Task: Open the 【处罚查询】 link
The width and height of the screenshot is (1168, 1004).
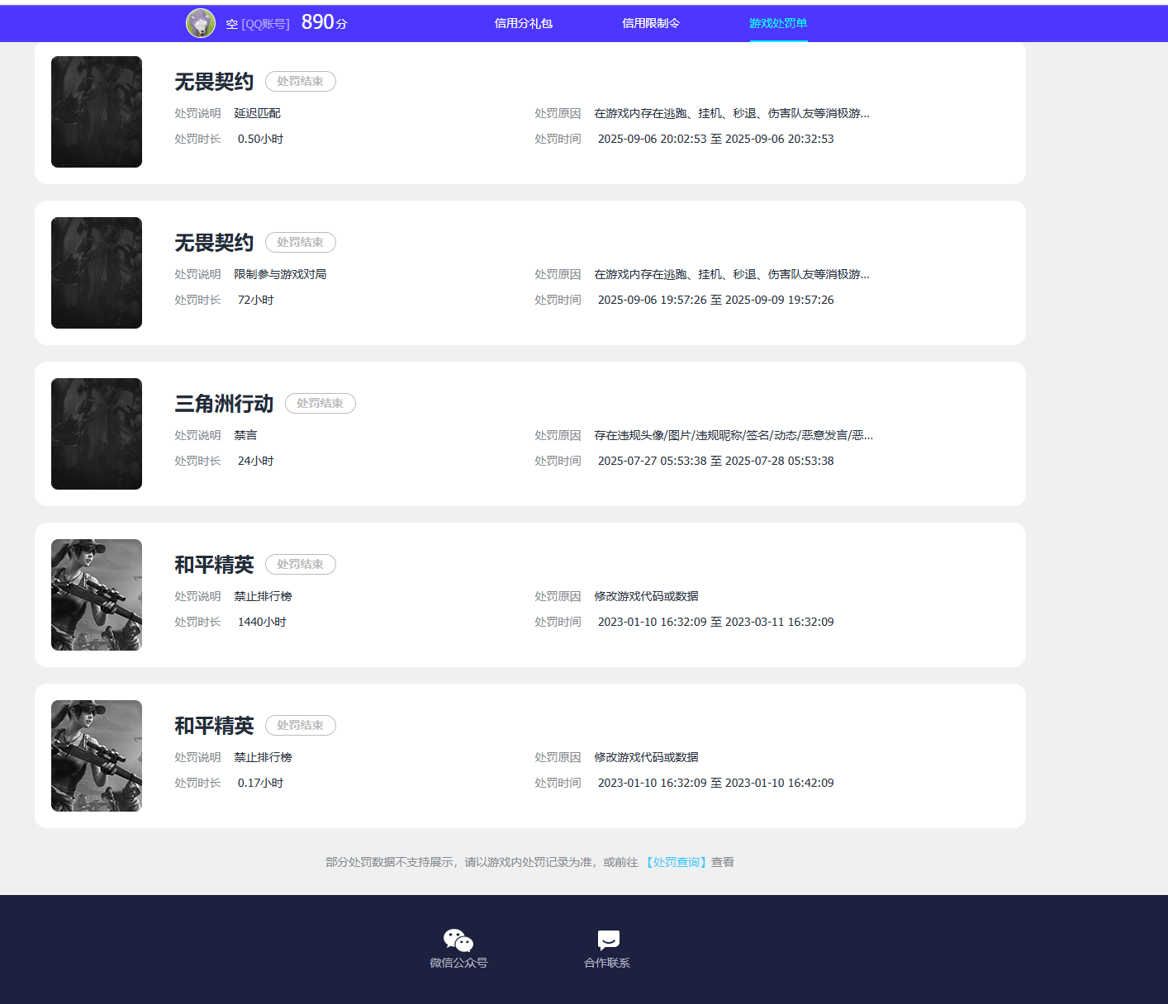Action: pyautogui.click(x=677, y=862)
